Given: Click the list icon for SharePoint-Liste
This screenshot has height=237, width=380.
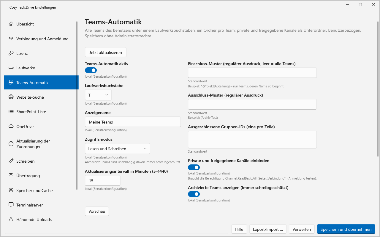Looking at the screenshot, I should pos(11,112).
